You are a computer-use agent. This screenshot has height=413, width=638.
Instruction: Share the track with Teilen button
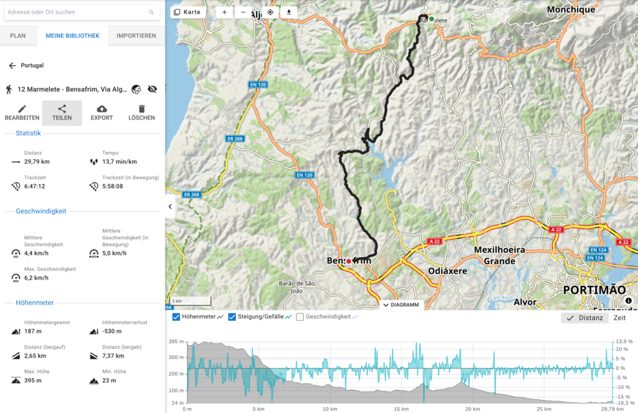[x=62, y=113]
